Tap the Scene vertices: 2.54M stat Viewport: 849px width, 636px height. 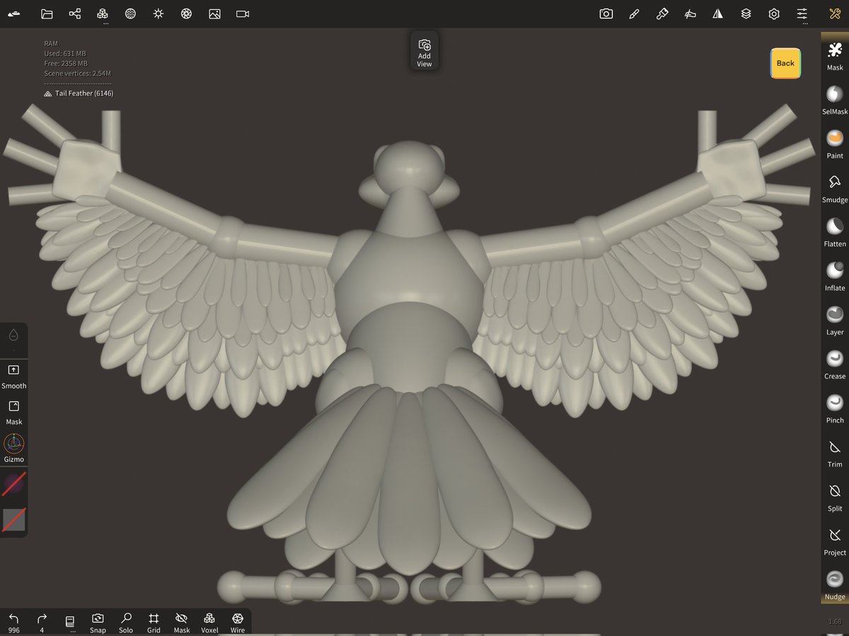tap(77, 74)
